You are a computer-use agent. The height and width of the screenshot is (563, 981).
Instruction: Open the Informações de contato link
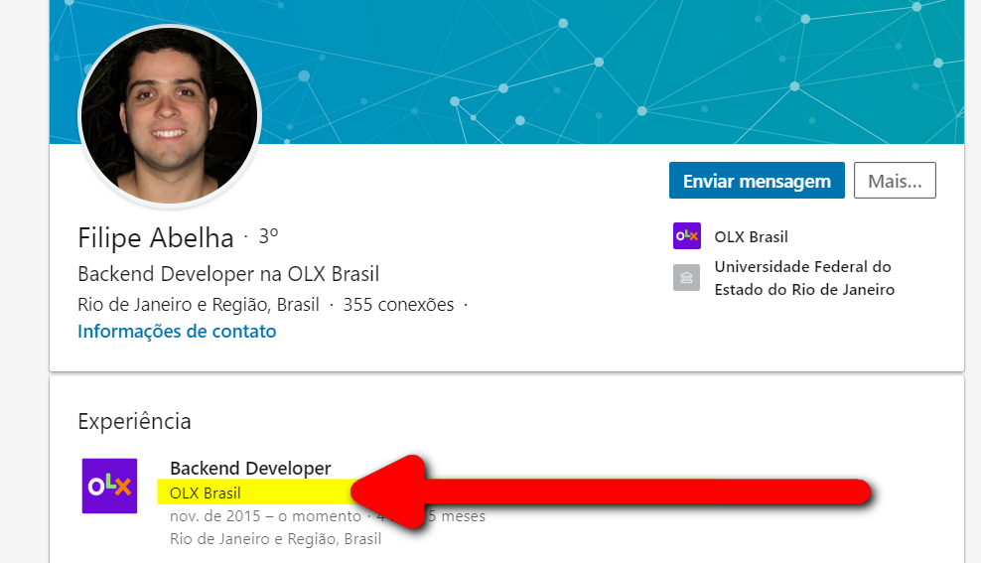(x=177, y=332)
